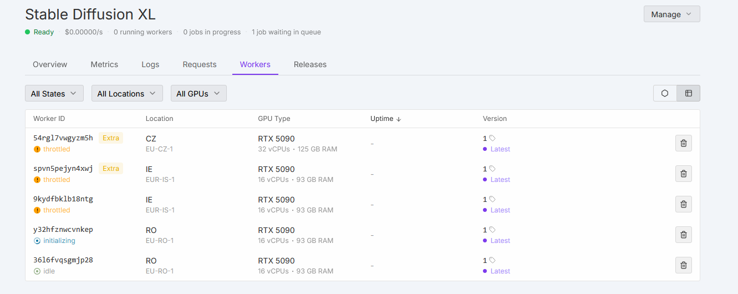This screenshot has height=294, width=738.
Task: Click Latest link for worker spvn5pejyn4xwj
Action: click(x=500, y=180)
